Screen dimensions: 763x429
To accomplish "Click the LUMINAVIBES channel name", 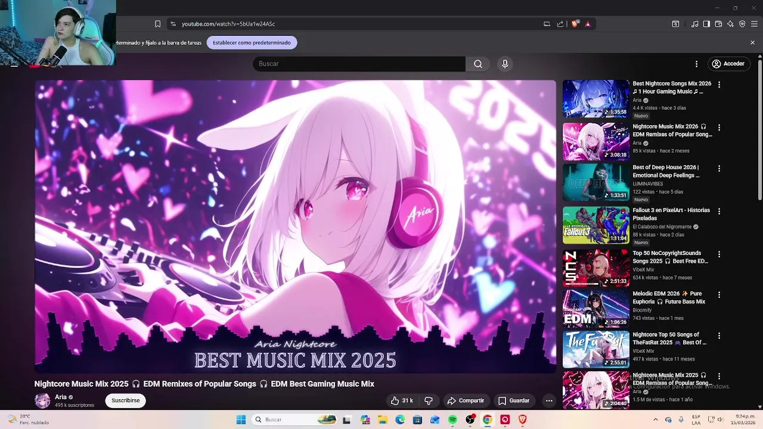I will (x=647, y=184).
